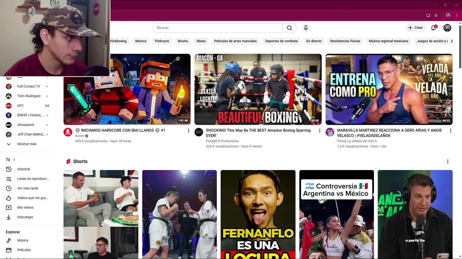Open the notifications bell
462x259 pixels.
pyautogui.click(x=433, y=28)
